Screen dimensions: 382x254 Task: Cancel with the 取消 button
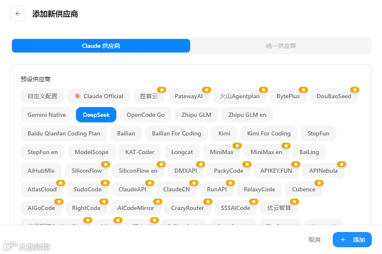click(x=314, y=240)
